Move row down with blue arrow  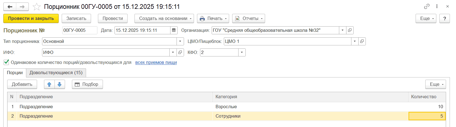point(59,84)
